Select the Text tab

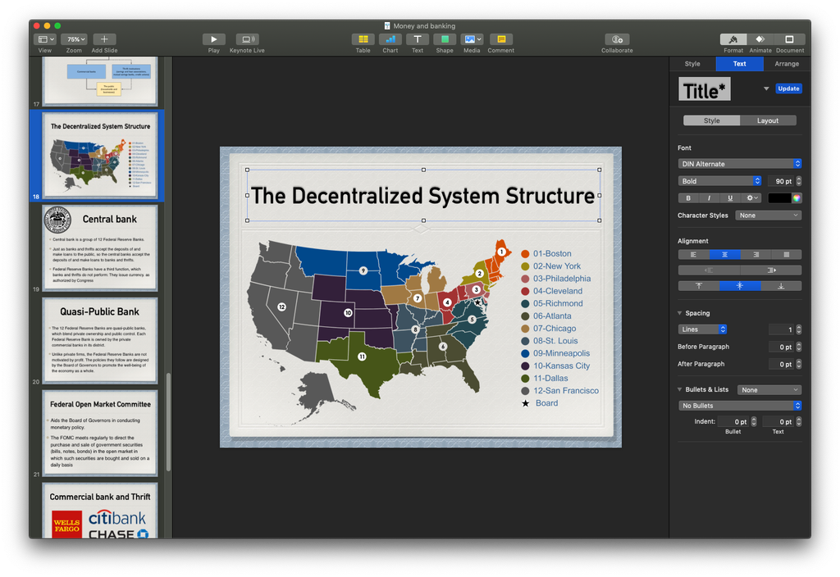739,64
